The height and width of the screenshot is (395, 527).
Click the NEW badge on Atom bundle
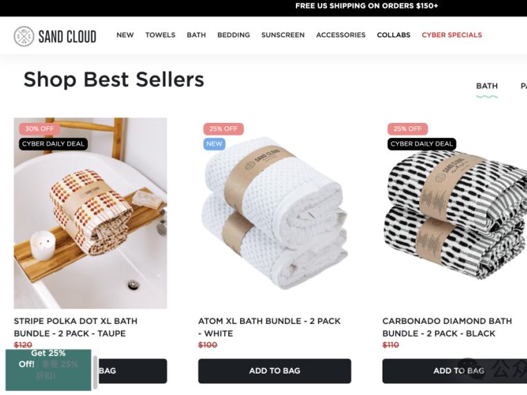214,144
